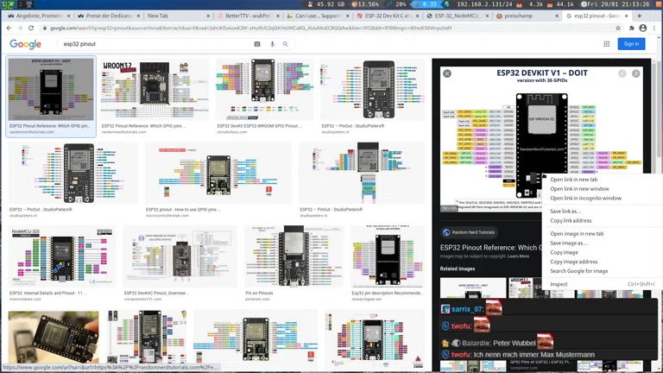Close the image preview panel
663x373 pixels.
pos(447,73)
